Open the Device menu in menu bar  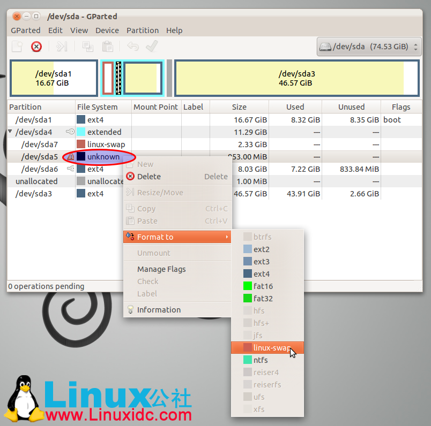tap(107, 31)
